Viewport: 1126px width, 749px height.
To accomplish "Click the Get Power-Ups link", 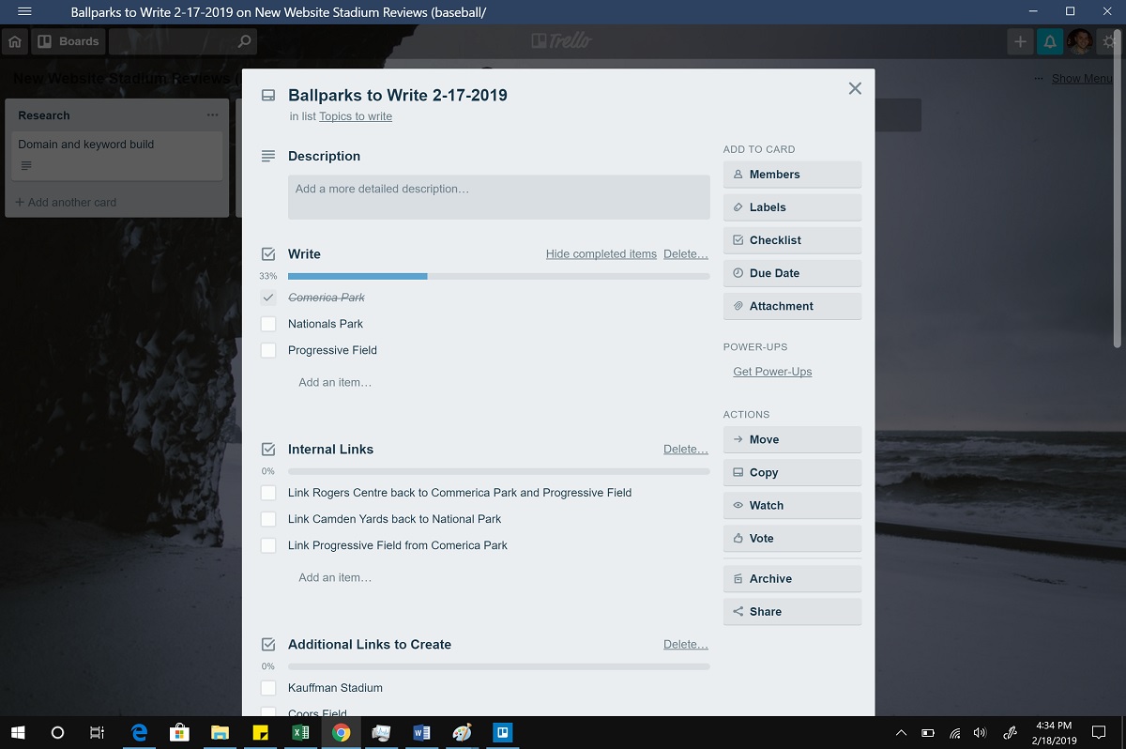I will click(x=772, y=372).
